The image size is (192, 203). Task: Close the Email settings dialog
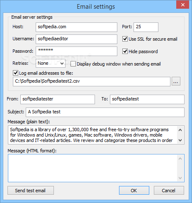point(182,5)
